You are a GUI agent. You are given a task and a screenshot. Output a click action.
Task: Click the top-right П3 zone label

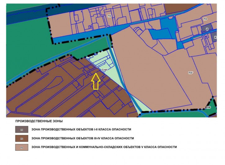[x=205, y=19]
